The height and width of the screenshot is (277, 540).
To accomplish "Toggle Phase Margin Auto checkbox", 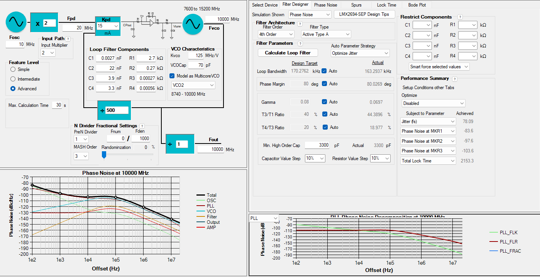I will (x=324, y=84).
